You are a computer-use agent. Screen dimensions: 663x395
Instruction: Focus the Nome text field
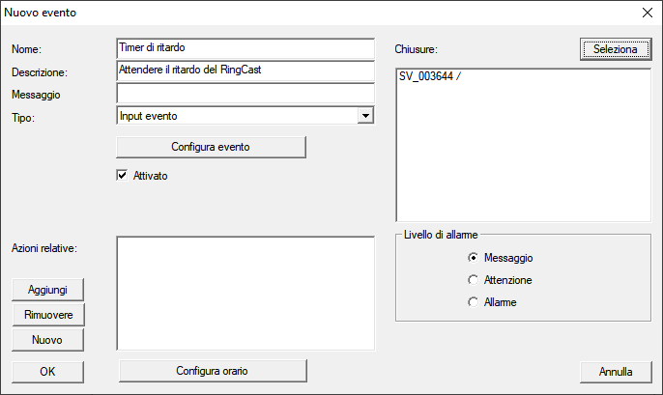pos(245,48)
